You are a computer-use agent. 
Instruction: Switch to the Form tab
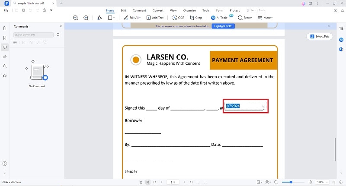(220, 10)
